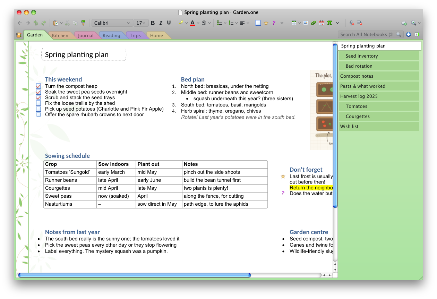Open numbering style dropdown arrow

point(237,23)
